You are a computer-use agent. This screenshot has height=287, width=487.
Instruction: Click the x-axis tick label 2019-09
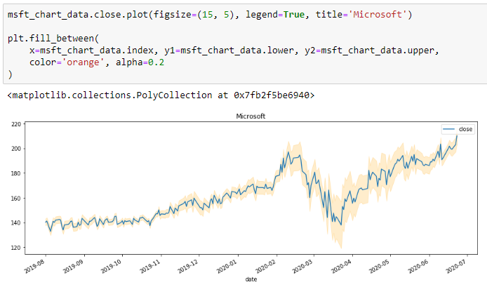coord(73,267)
